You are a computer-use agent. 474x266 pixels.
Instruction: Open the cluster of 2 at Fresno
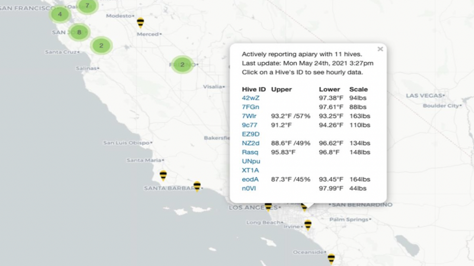(182, 65)
